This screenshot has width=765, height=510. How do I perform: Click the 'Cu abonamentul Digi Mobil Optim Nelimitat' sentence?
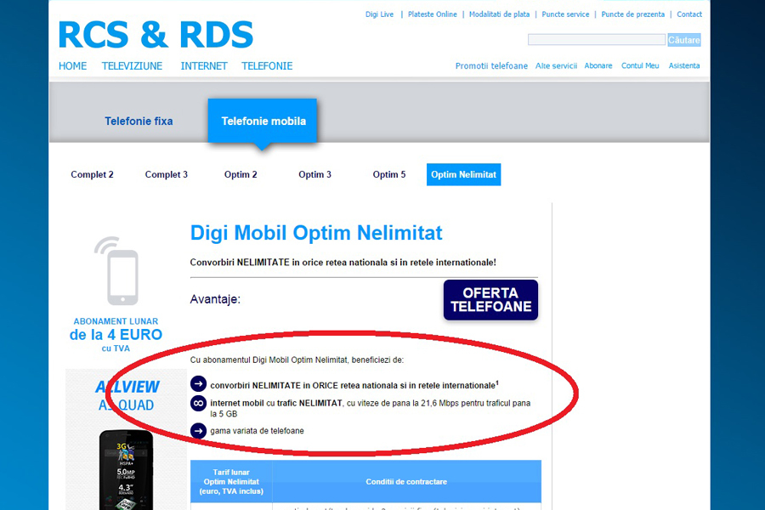297,360
